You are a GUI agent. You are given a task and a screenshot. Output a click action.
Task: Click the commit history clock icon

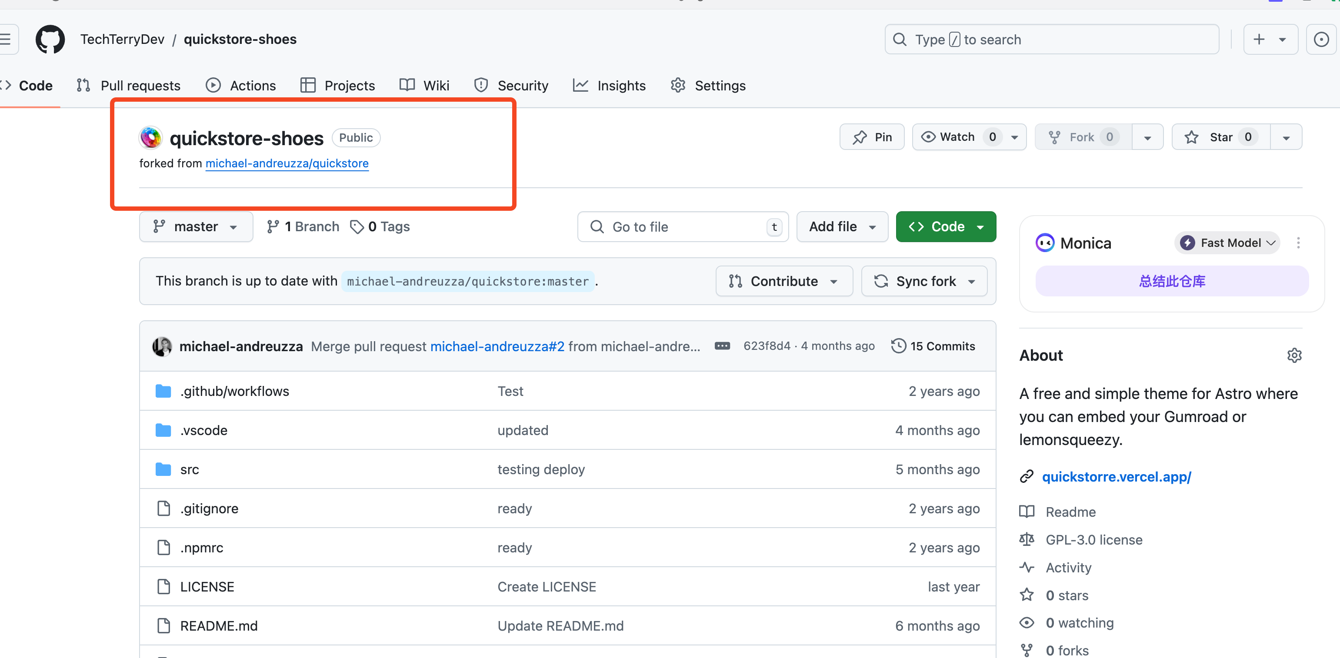click(898, 346)
